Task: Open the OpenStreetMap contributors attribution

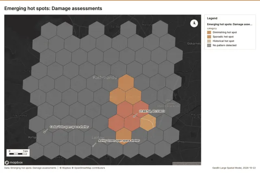Action: click(x=89, y=168)
